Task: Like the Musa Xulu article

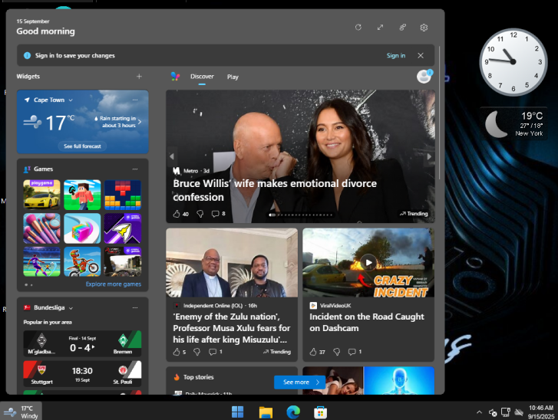Action: (177, 352)
